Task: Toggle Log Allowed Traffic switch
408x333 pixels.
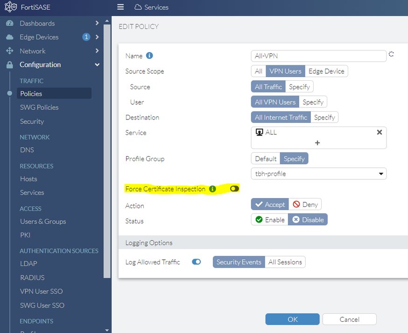Action: 197,262
